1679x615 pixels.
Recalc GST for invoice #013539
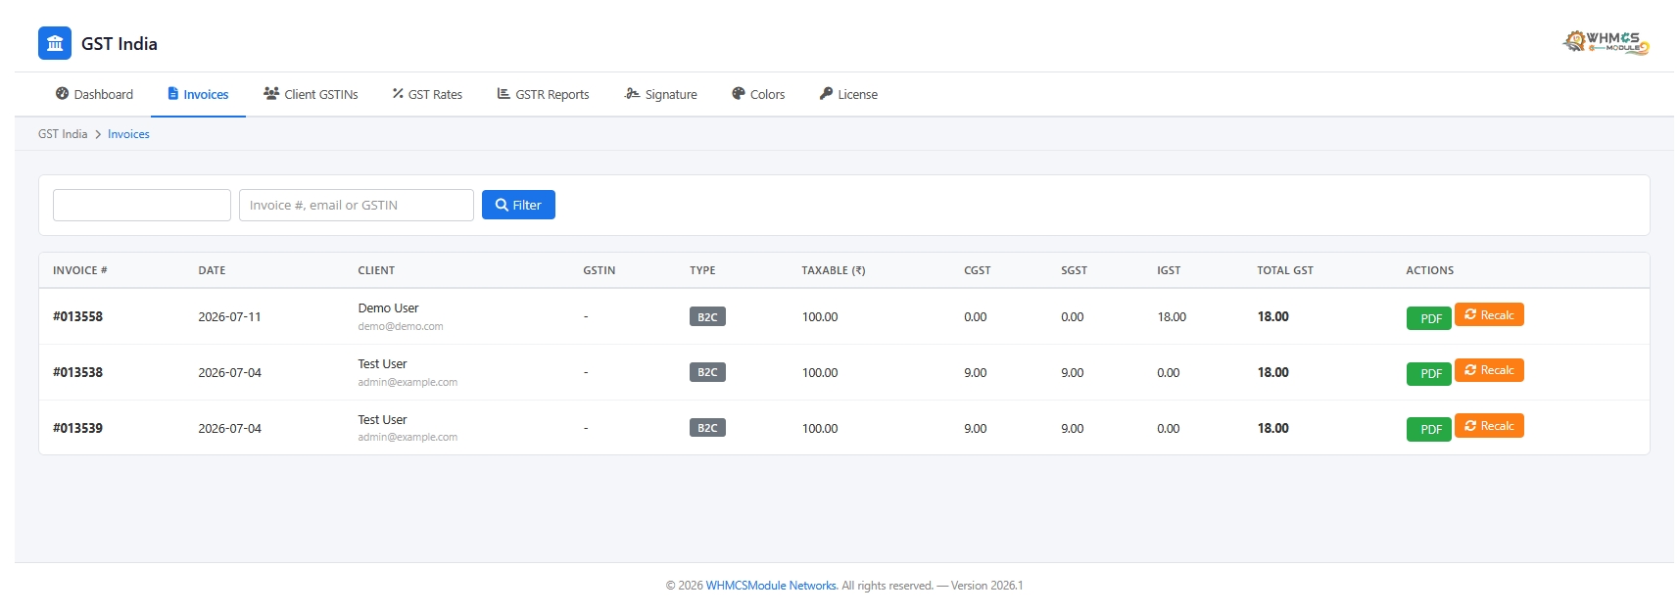pos(1489,425)
